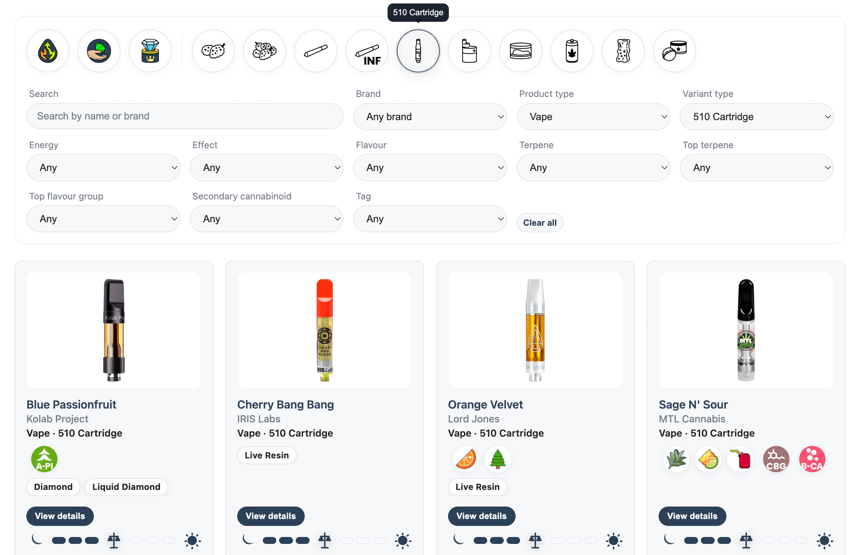Viewport: 857px width, 555px height.
Task: Open the Secondary cannabinoid dropdown
Action: coord(267,218)
